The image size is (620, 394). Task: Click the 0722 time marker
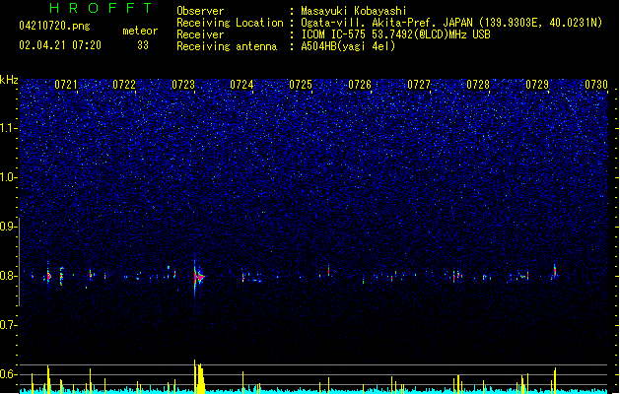[x=124, y=85]
